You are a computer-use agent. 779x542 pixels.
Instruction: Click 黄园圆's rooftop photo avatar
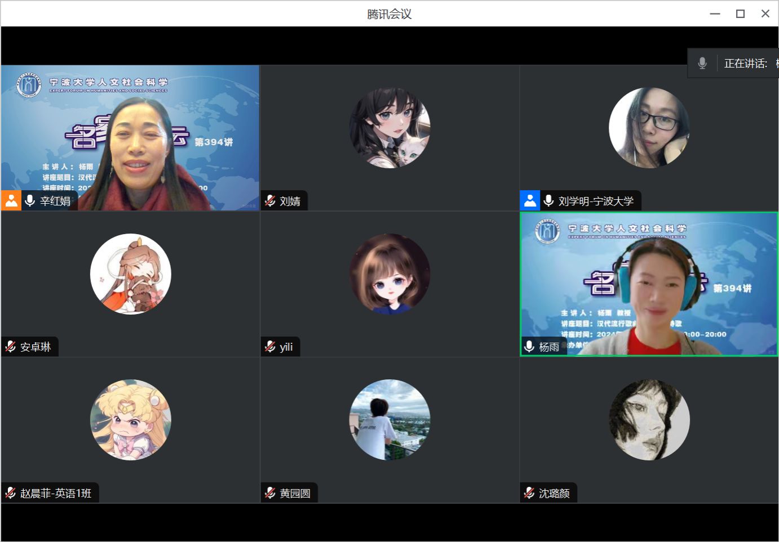pyautogui.click(x=389, y=420)
